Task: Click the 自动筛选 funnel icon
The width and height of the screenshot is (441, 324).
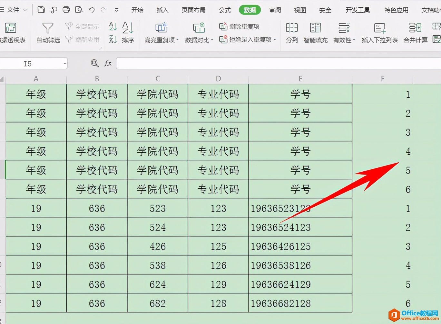Action: tap(48, 28)
